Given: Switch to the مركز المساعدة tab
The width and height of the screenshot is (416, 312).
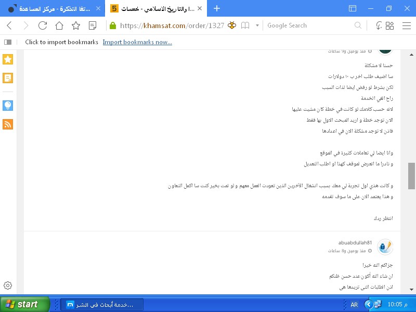Looking at the screenshot, I should 53,8.
